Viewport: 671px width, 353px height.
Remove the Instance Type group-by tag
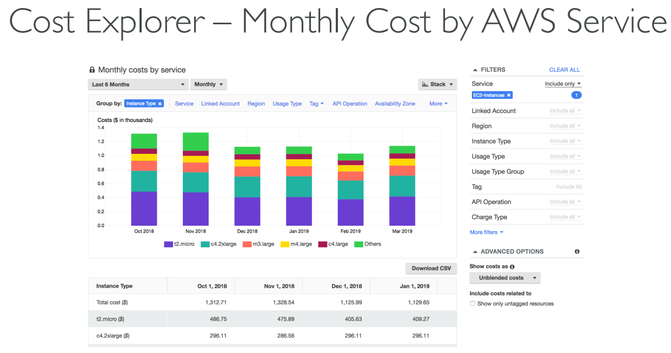(x=160, y=104)
